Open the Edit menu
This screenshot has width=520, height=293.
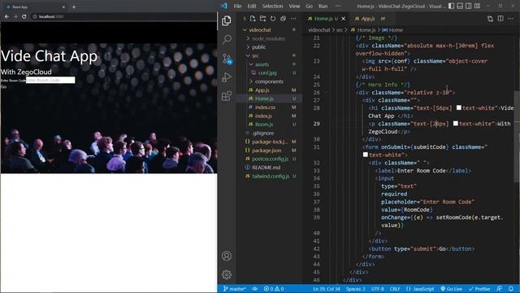pyautogui.click(x=252, y=6)
